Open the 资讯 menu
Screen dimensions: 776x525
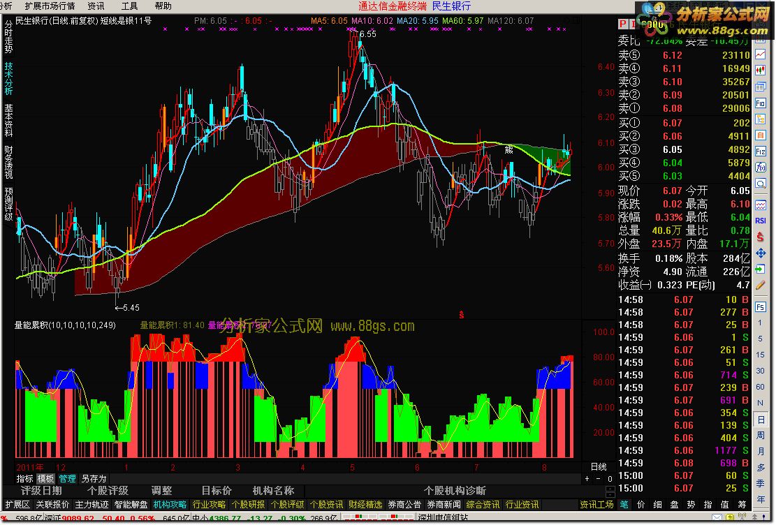(x=96, y=6)
